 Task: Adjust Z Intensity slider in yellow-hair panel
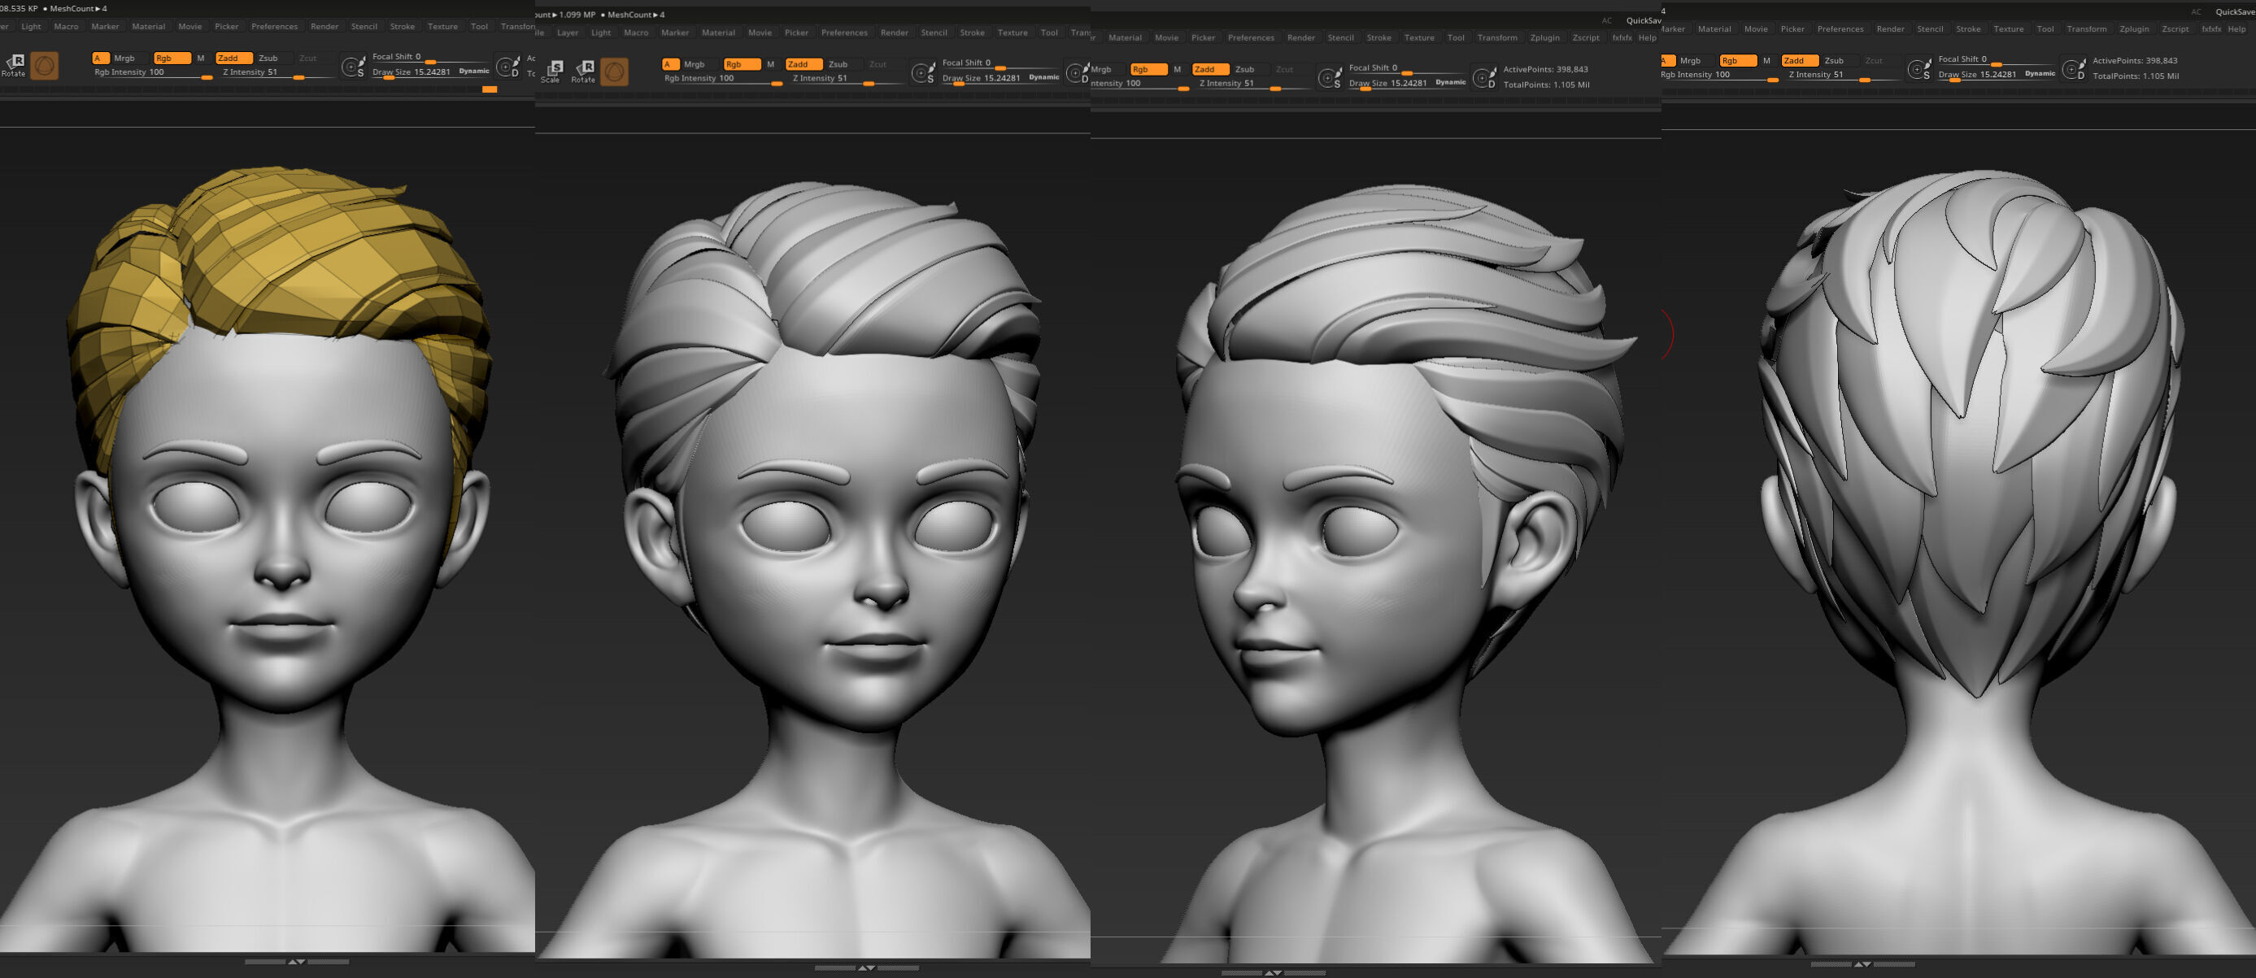tap(277, 72)
